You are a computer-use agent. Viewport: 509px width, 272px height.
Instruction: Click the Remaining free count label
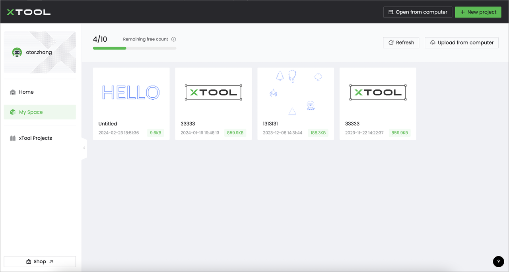(x=146, y=39)
